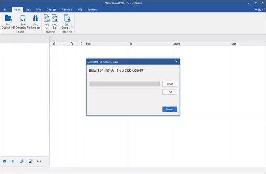Screen dimensions: 266x174
Task: Open the Find Message tool
Action: (x=36, y=19)
